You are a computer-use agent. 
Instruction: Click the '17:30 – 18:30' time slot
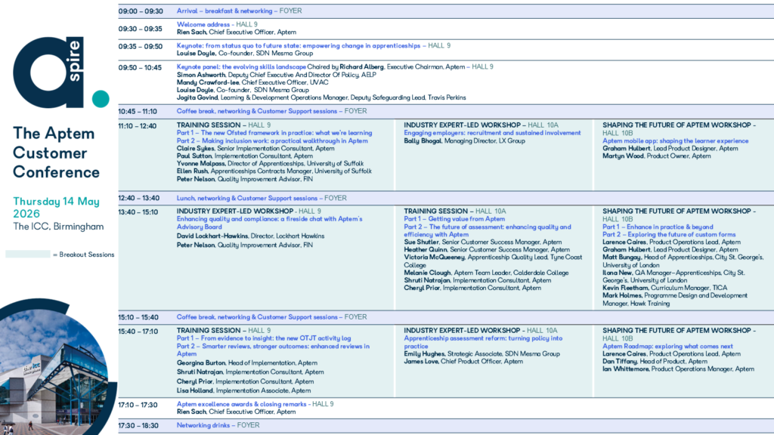click(x=138, y=425)
